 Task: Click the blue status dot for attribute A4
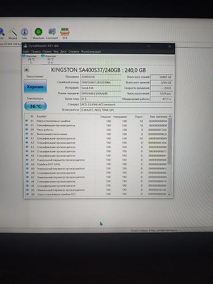[27, 151]
